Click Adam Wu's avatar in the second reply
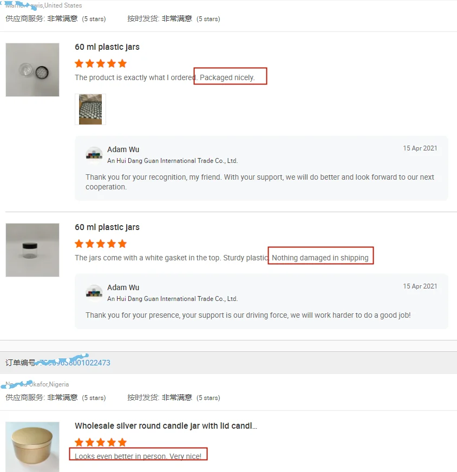The height and width of the screenshot is (472, 457). point(94,293)
